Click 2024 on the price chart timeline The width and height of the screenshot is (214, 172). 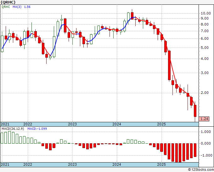click(x=117, y=124)
